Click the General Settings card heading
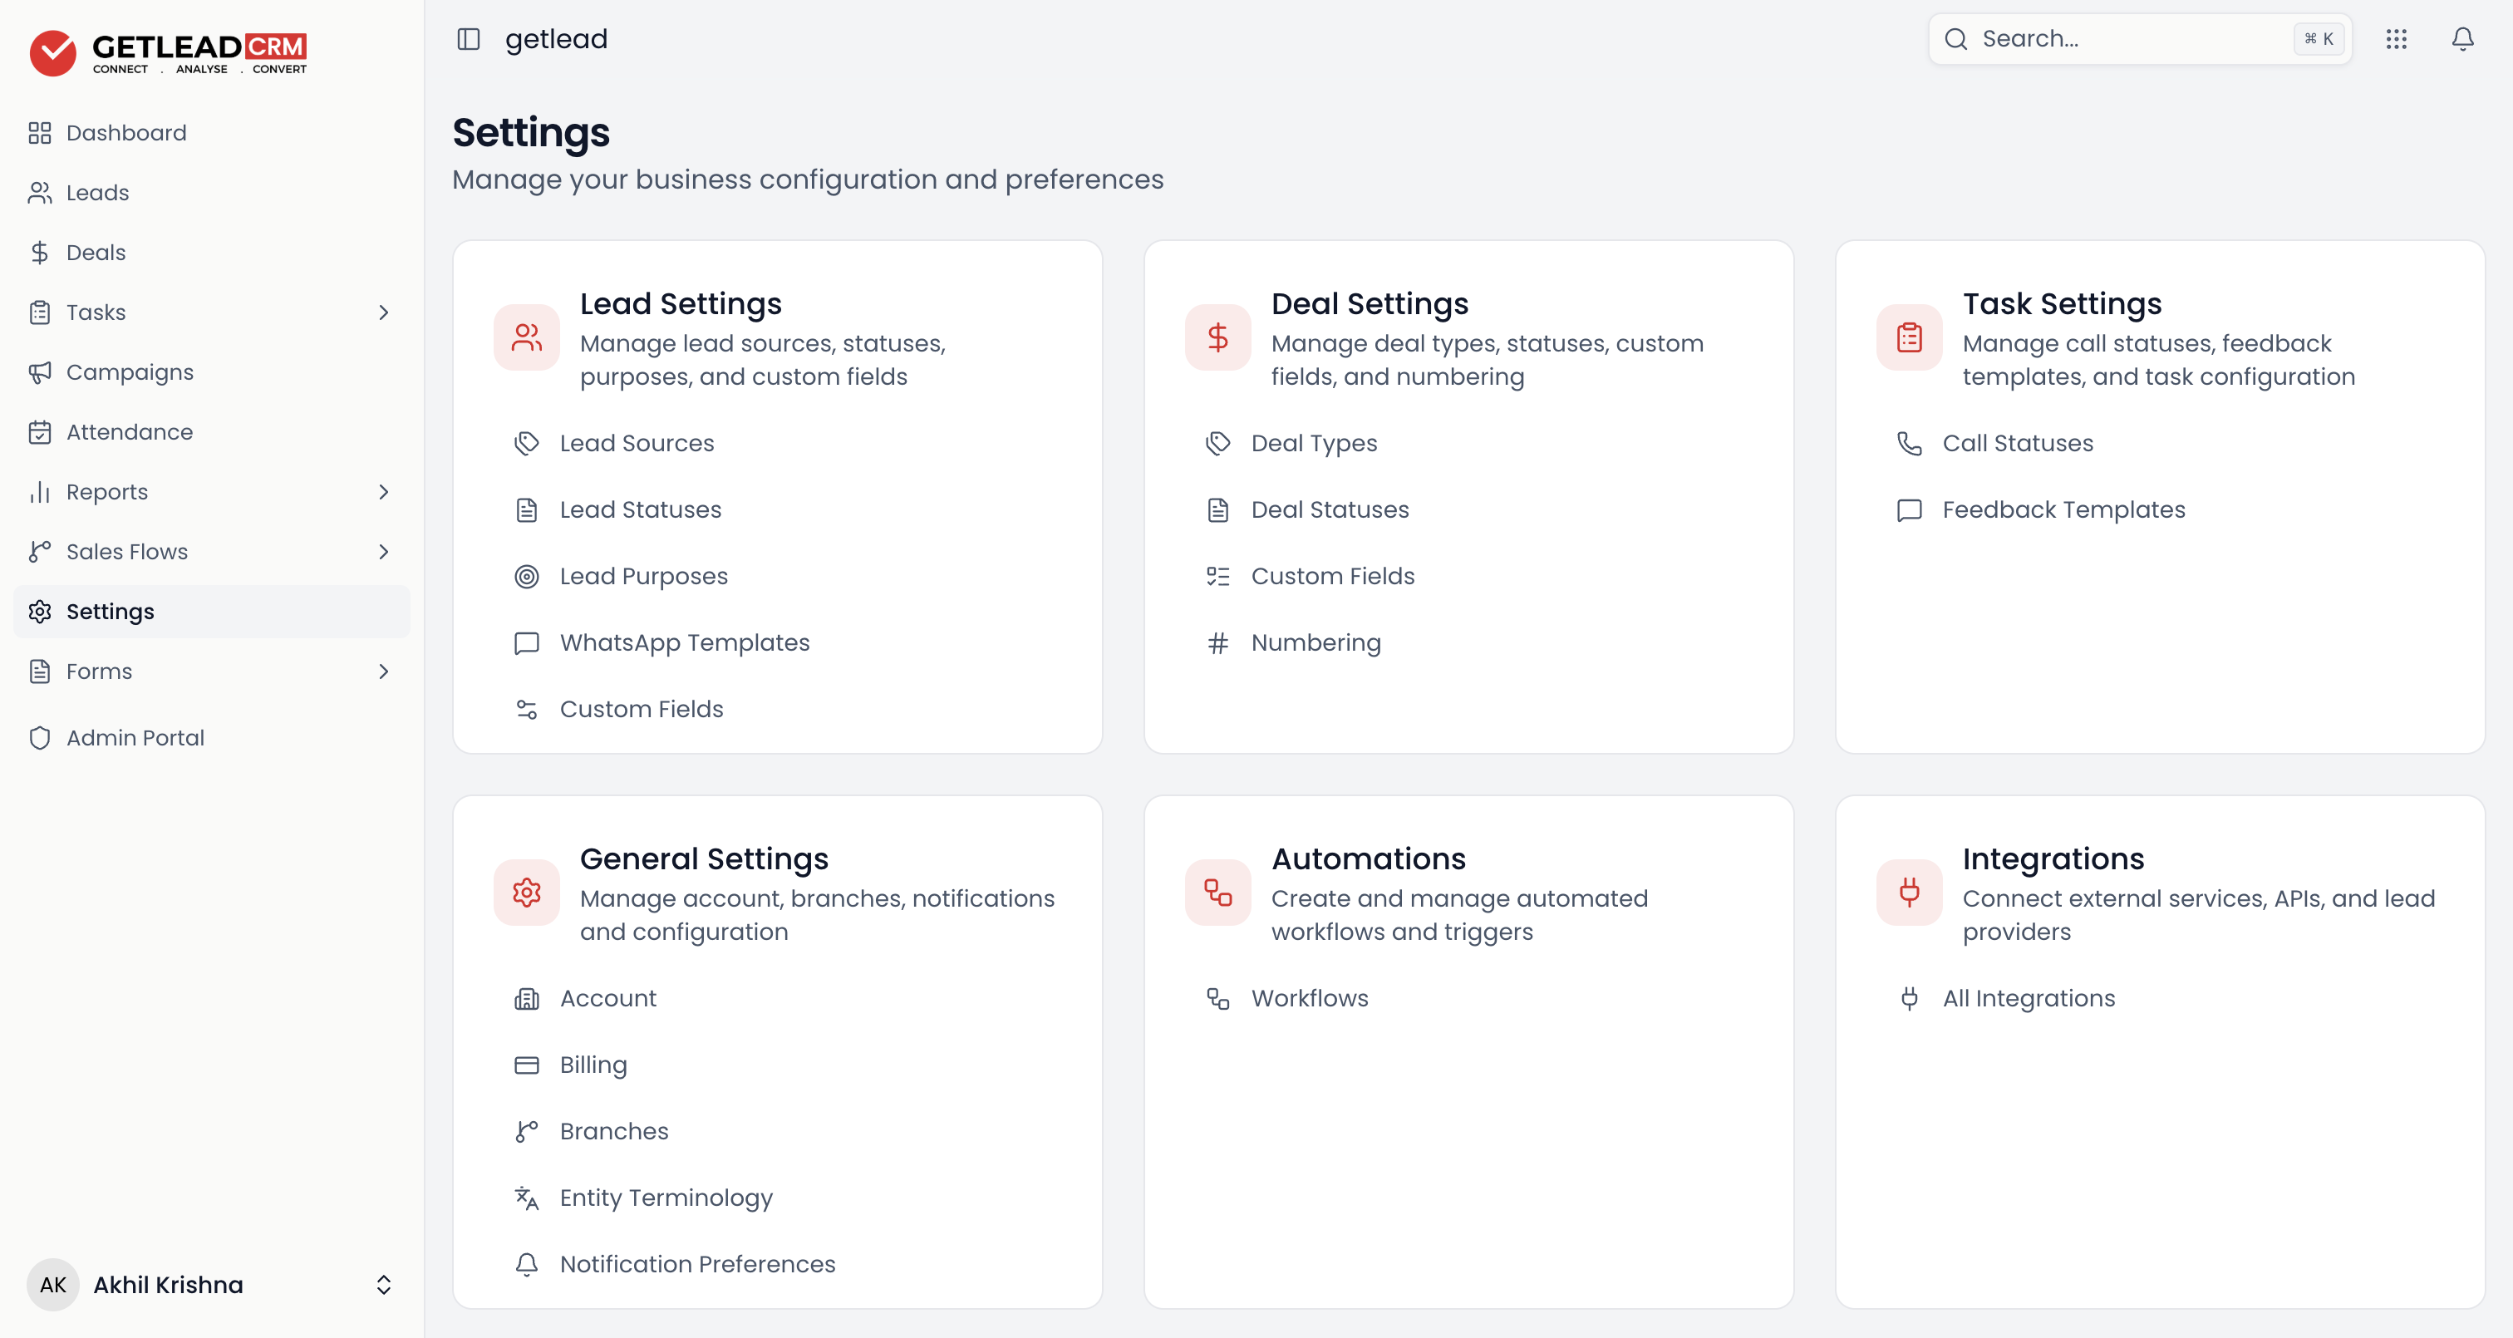2513x1338 pixels. [x=705, y=858]
